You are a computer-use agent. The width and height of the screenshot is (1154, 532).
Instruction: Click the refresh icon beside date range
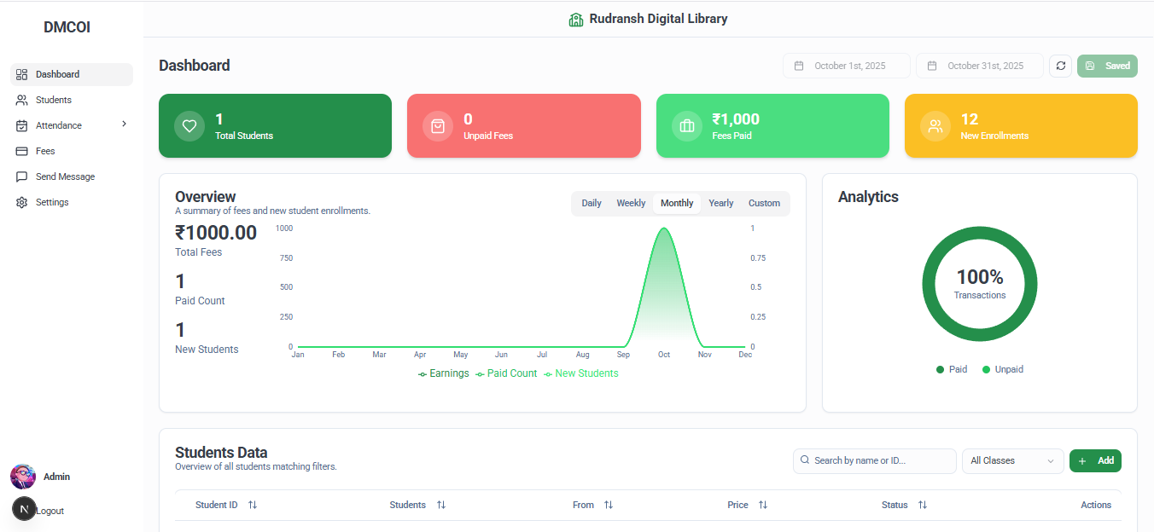pos(1060,66)
